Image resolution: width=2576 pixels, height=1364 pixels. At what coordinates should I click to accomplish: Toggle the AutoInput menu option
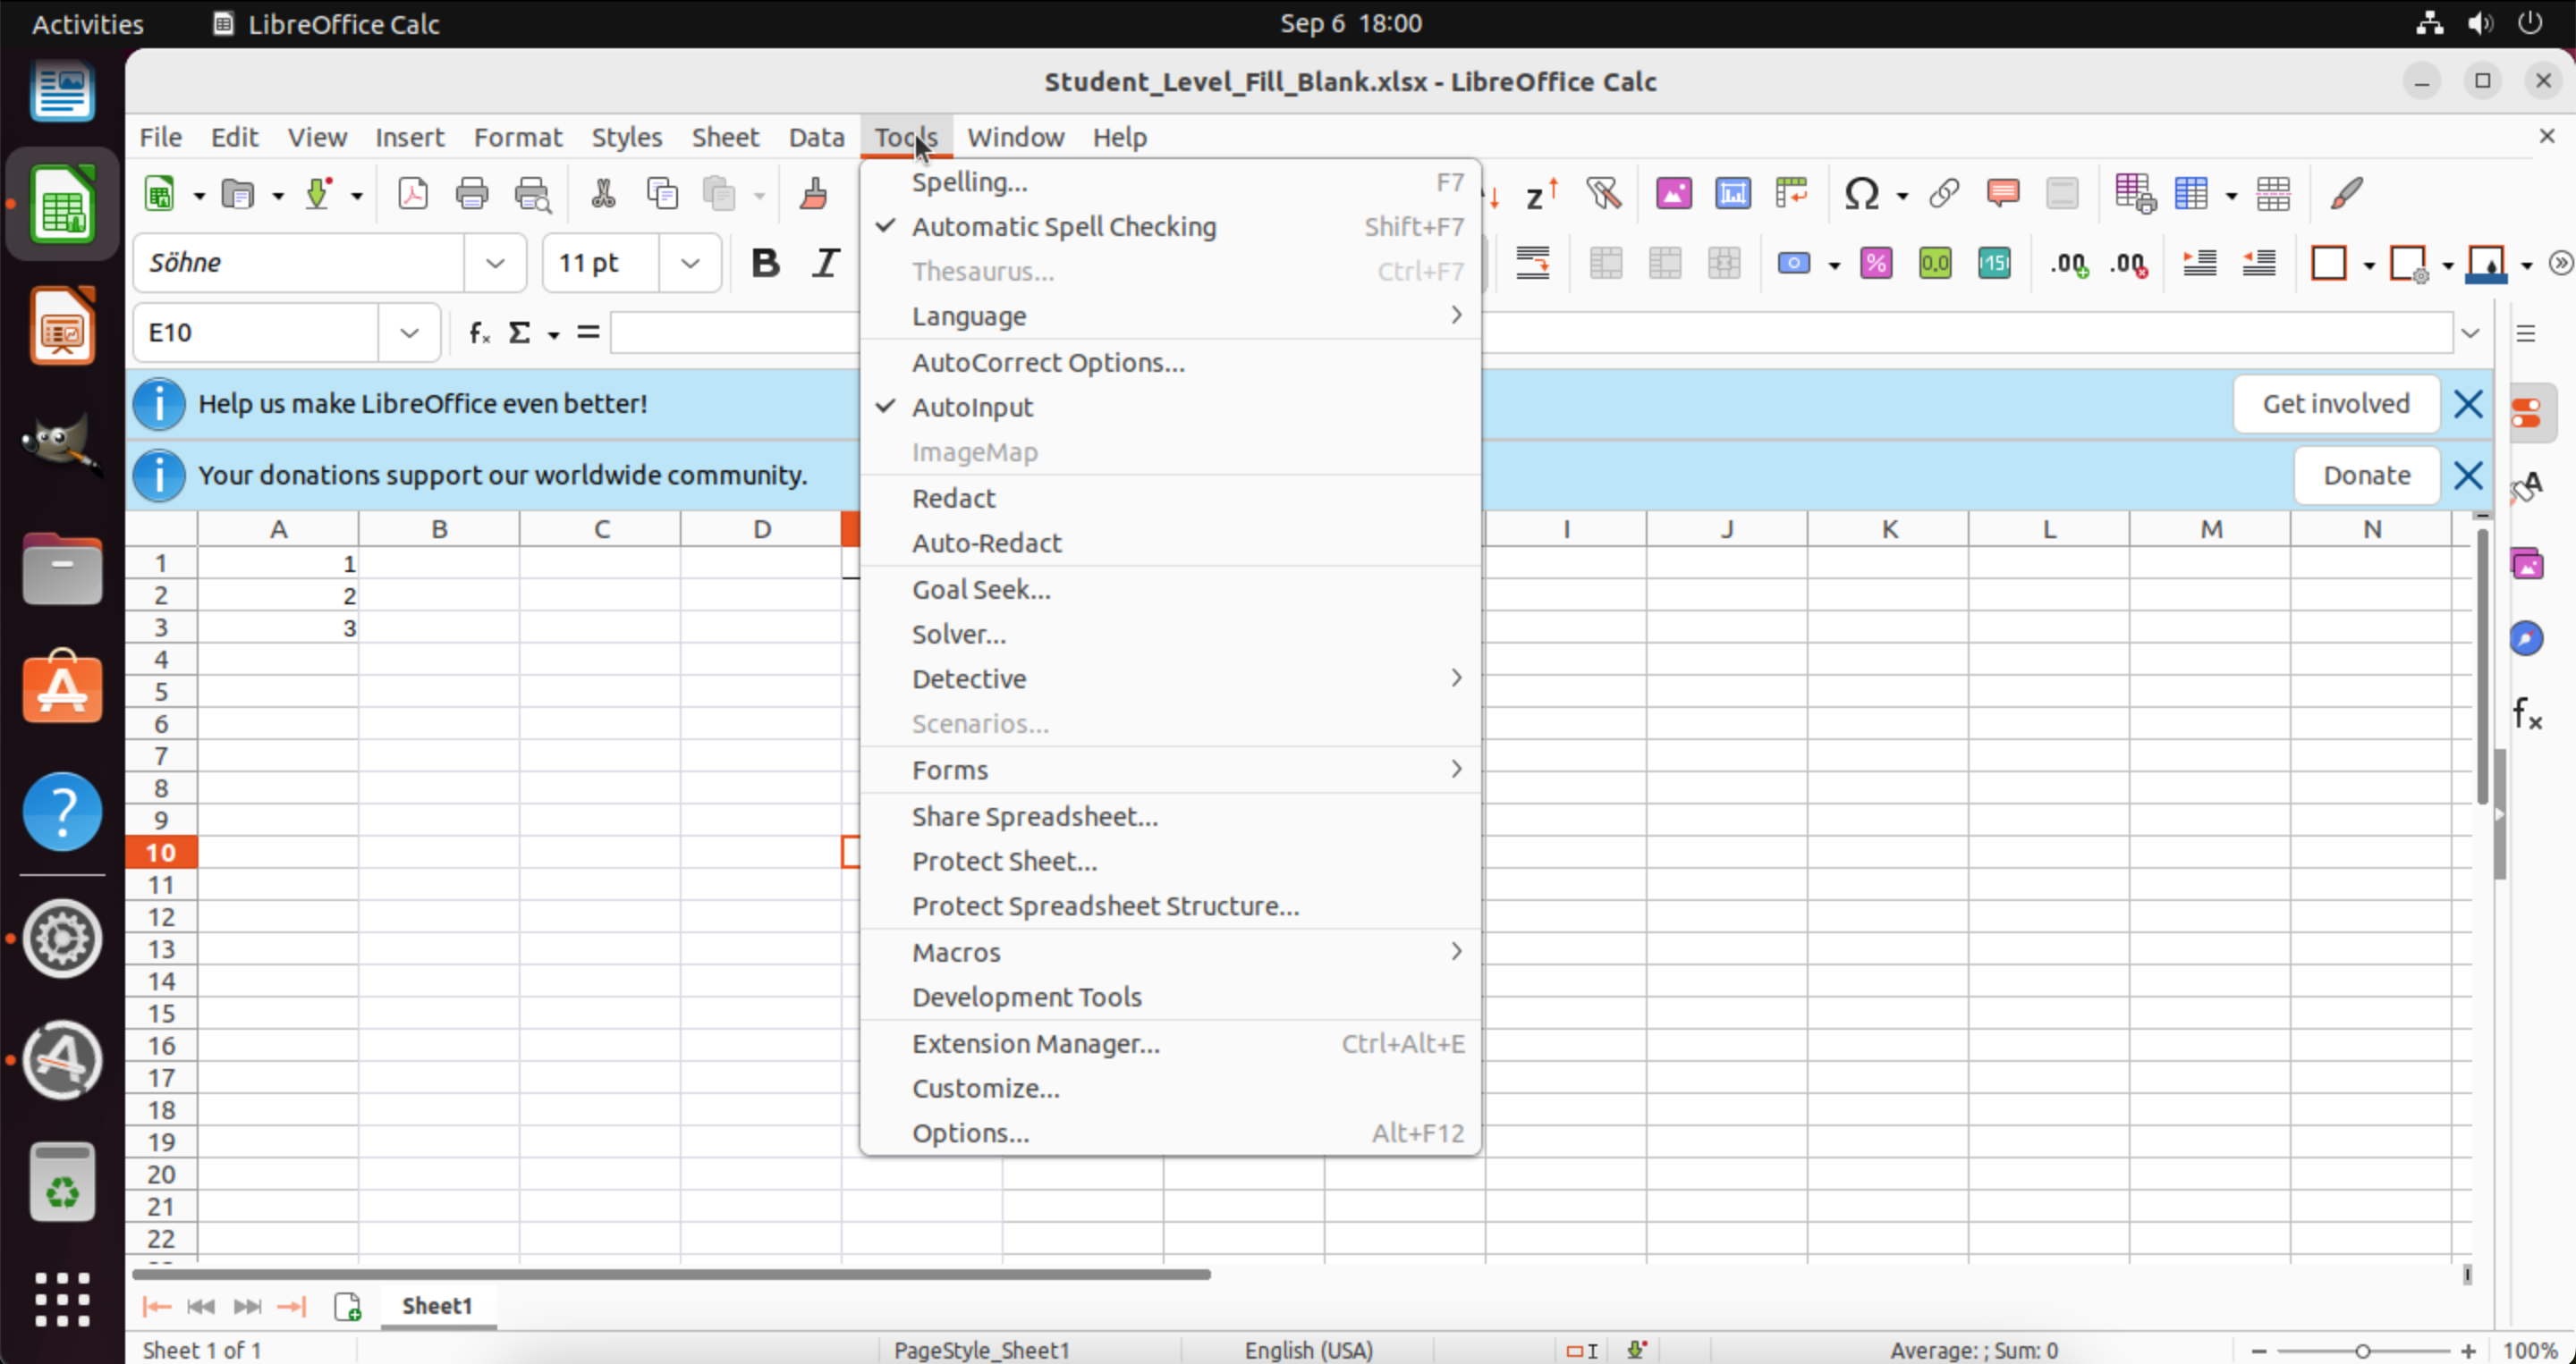coord(972,407)
